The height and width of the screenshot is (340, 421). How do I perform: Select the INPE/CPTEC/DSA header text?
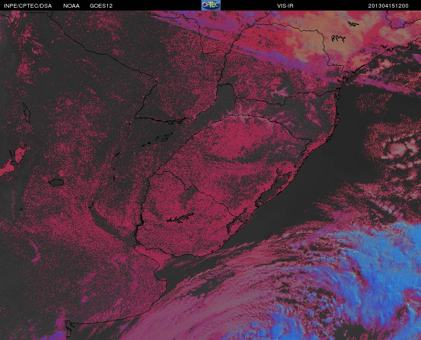(28, 6)
